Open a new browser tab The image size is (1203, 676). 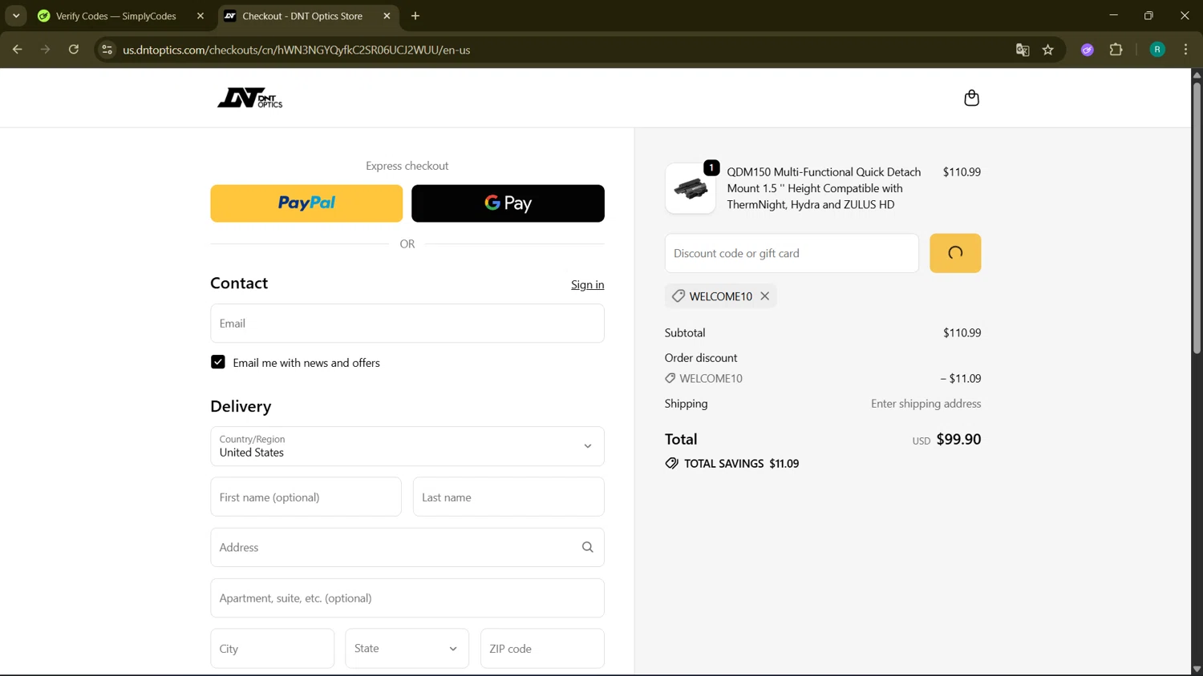coord(415,16)
